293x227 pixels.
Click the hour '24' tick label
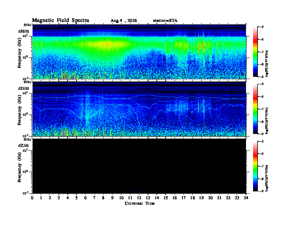[x=246, y=198]
